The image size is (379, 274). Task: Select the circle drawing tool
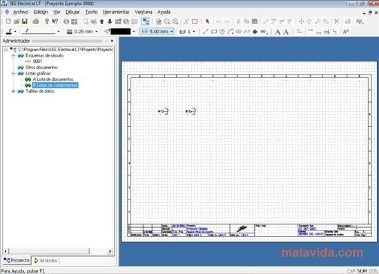(x=222, y=32)
